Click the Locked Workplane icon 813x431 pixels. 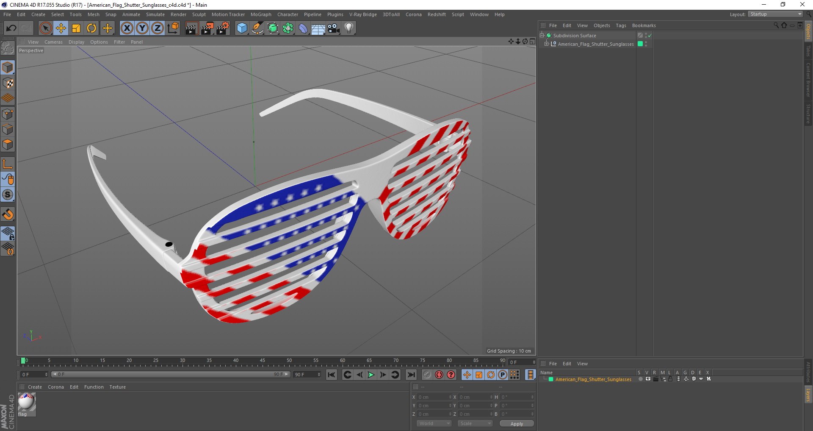[8, 234]
